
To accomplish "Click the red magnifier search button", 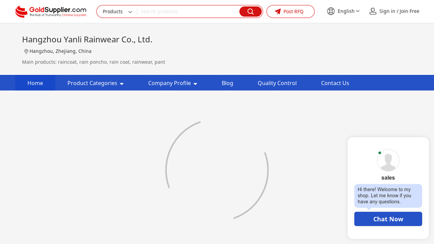I will coord(251,11).
